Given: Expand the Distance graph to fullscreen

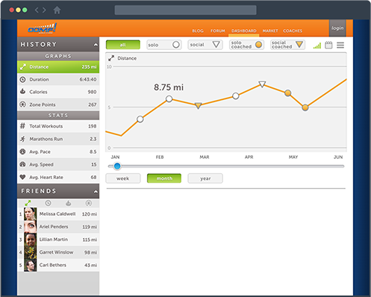Looking at the screenshot, I should pos(111,58).
